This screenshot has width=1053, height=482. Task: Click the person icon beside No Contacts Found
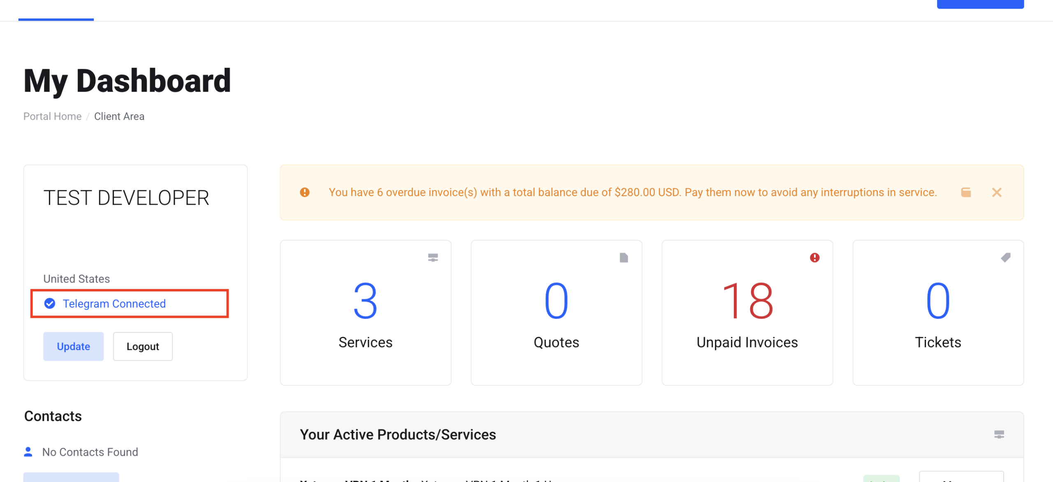[x=28, y=452]
